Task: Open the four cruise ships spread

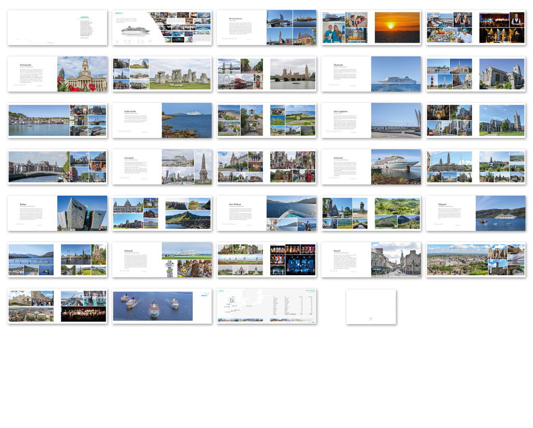Action: [162, 306]
